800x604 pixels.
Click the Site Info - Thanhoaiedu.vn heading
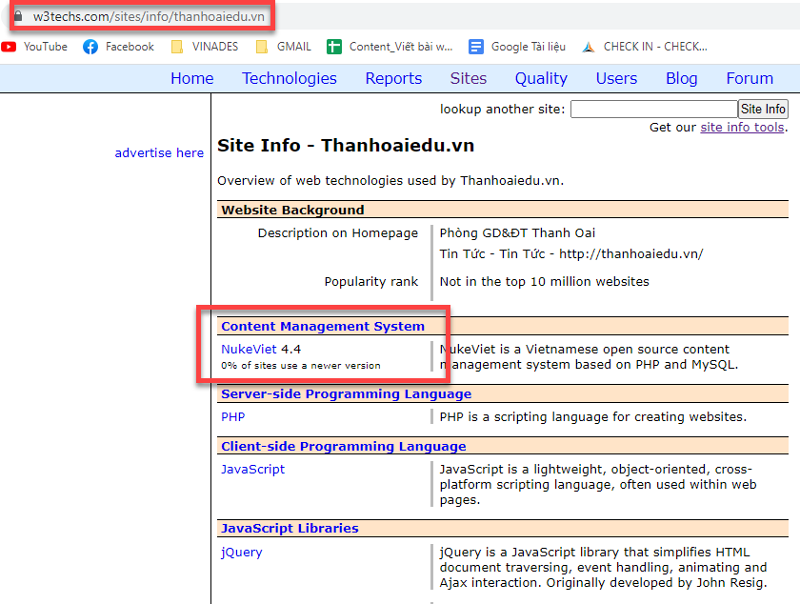coord(346,146)
